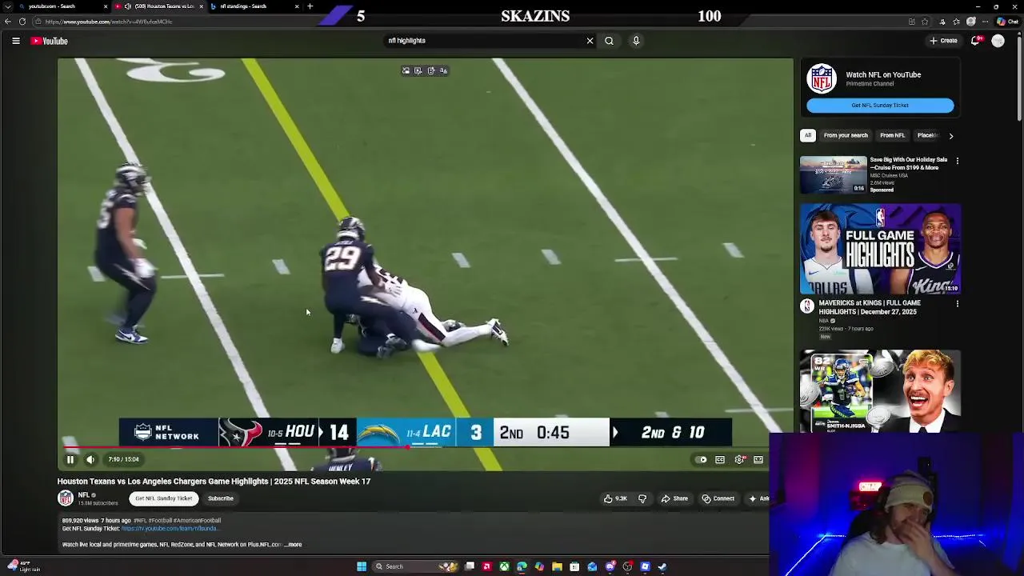1024x576 pixels.
Task: Switch to theater mode view
Action: pyautogui.click(x=758, y=459)
